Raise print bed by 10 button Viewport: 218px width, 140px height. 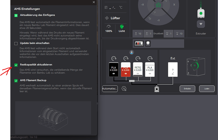(138, 34)
